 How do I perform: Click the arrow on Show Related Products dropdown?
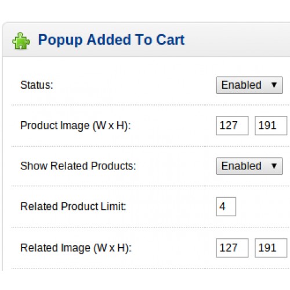click(274, 166)
